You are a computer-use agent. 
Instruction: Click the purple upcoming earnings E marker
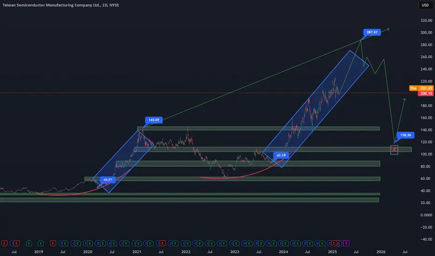346,243
